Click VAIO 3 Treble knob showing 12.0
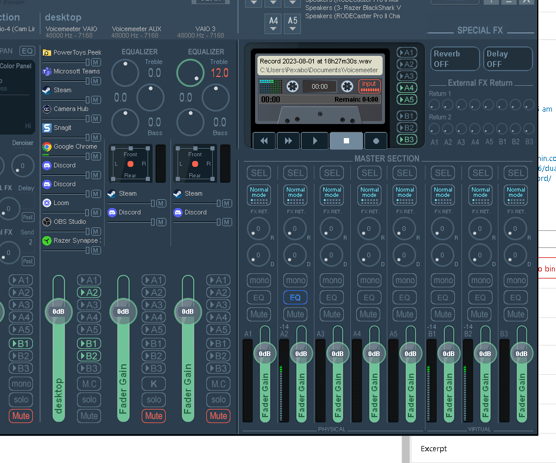The width and height of the screenshot is (556, 463). [190, 73]
